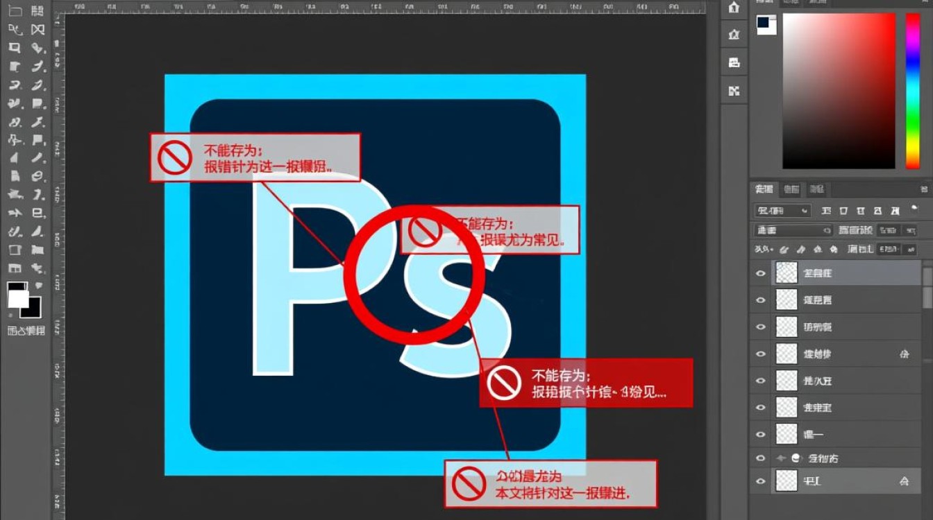
Task: Toggle visibility of the fifth layer from top
Action: click(761, 381)
